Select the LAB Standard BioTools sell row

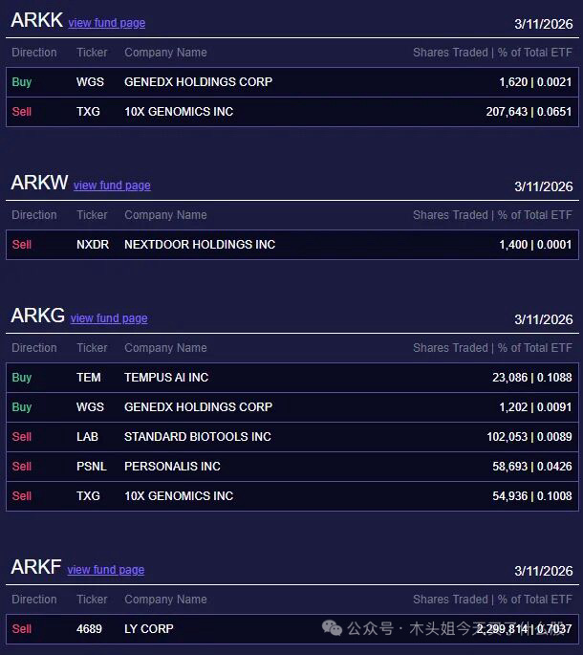coord(292,437)
